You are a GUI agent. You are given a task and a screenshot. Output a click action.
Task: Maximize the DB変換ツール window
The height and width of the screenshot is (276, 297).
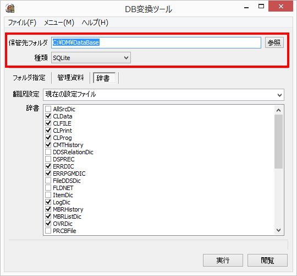click(261, 7)
